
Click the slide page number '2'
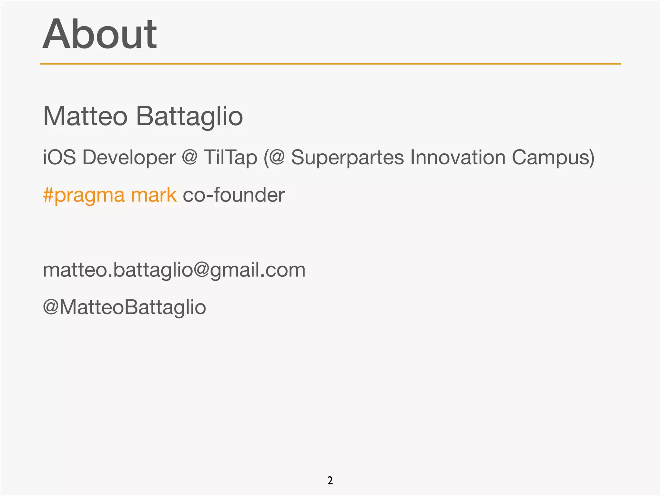tap(330, 480)
